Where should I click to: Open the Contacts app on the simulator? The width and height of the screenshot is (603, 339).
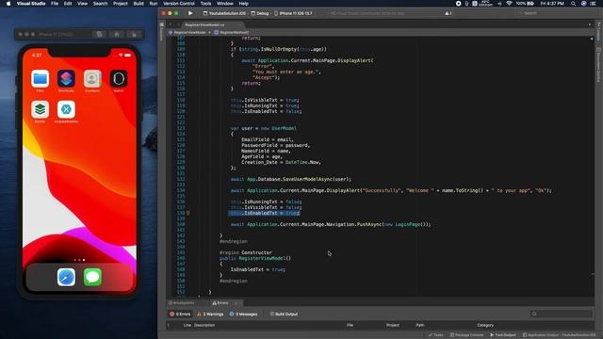click(92, 79)
